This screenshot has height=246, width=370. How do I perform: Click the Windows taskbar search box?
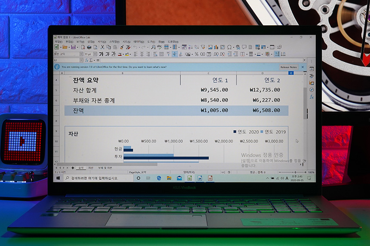(x=98, y=178)
